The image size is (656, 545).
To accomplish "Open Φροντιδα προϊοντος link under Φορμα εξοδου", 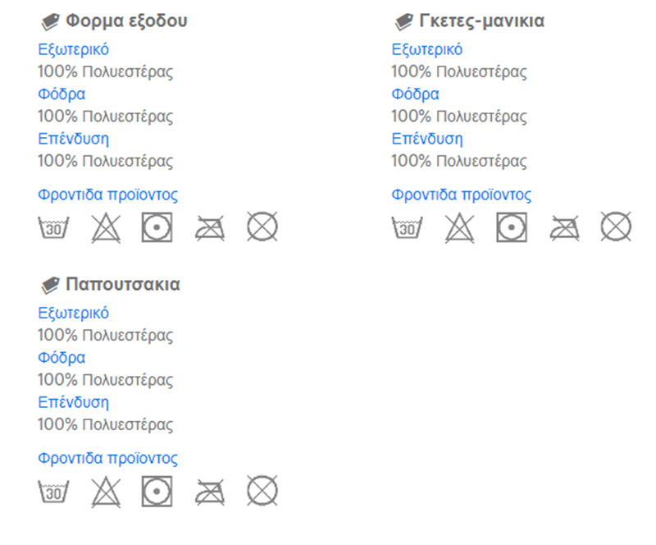I will (107, 195).
